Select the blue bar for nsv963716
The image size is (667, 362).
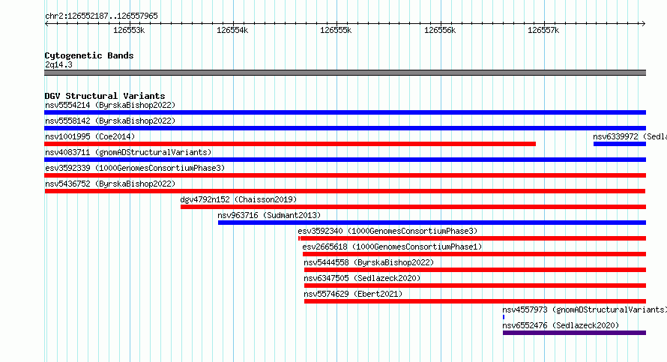(x=432, y=223)
